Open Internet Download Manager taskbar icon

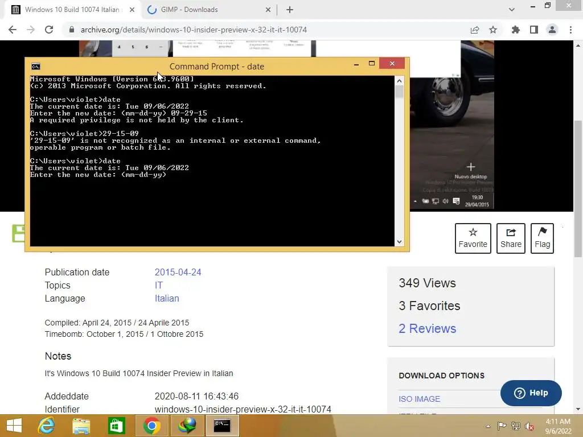[x=187, y=426]
